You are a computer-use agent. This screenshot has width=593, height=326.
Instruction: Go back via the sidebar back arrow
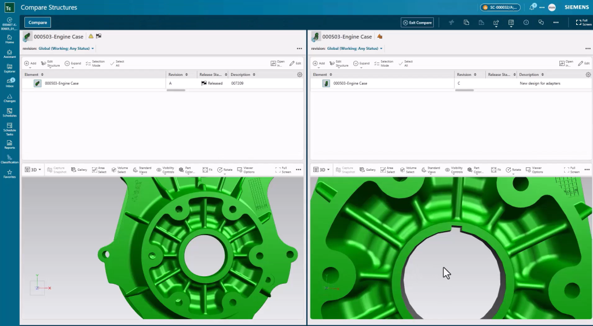point(9,20)
